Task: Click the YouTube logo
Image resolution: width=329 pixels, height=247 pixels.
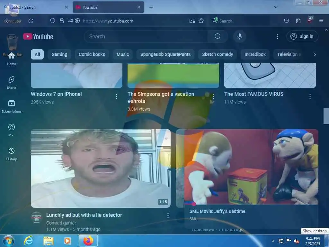Action: (x=38, y=37)
